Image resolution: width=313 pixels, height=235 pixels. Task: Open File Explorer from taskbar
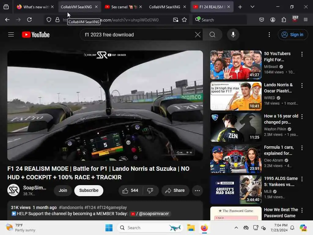pyautogui.click(x=191, y=228)
